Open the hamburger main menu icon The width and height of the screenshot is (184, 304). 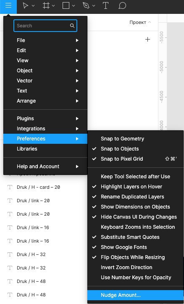(x=8, y=5)
